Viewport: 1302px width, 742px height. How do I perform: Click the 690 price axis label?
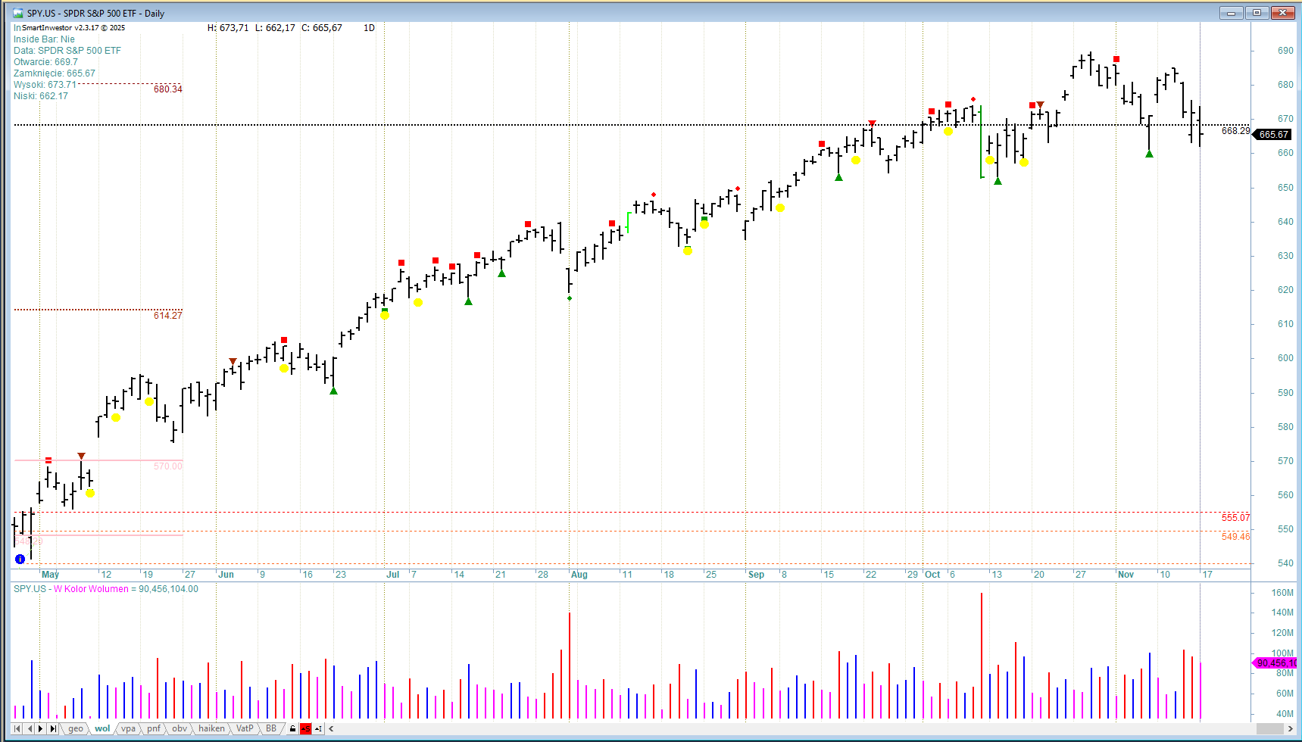tap(1285, 51)
